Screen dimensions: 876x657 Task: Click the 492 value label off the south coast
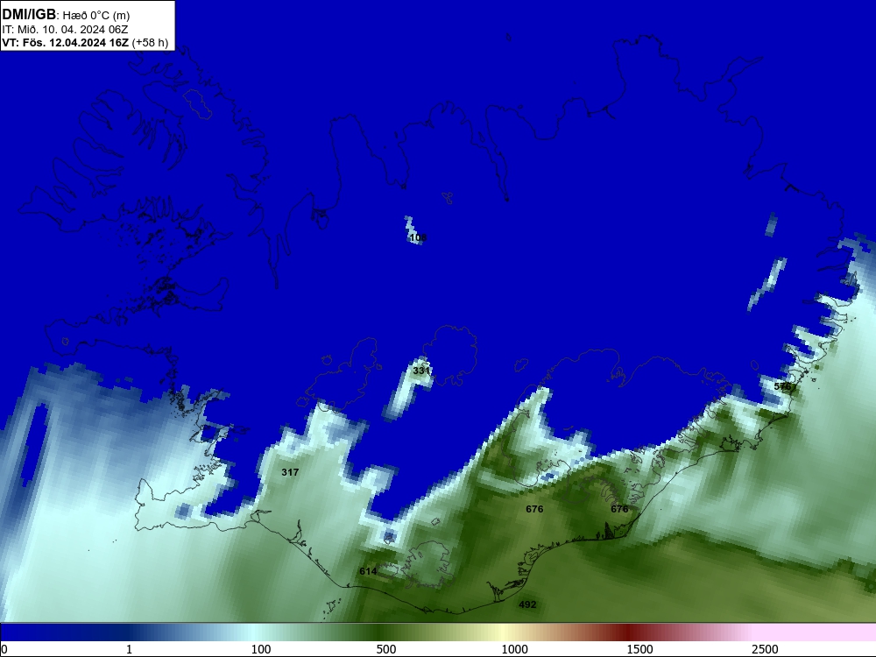pos(527,604)
